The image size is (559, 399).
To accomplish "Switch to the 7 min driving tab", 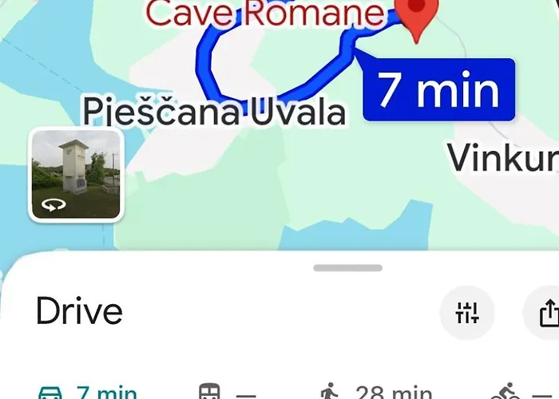I will [x=88, y=392].
